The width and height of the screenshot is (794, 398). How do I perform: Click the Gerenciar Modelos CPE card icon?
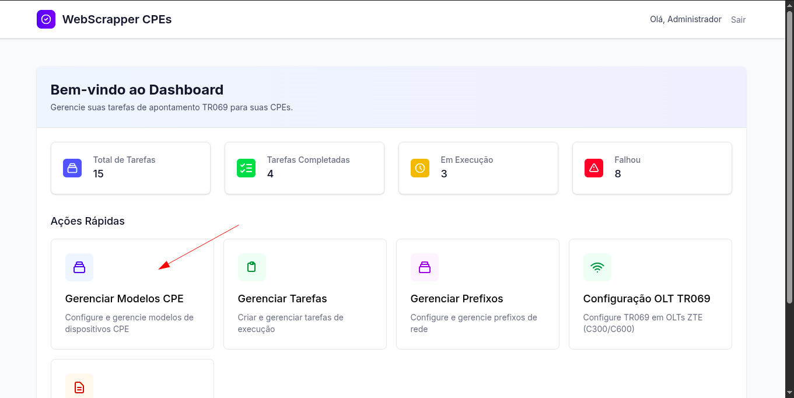79,267
